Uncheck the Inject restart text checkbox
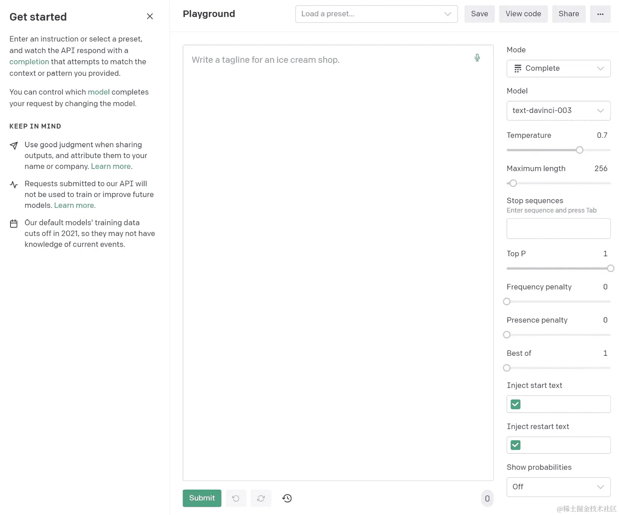The width and height of the screenshot is (619, 515). (515, 445)
